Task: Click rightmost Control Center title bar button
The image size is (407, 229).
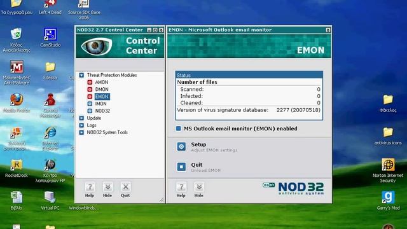Action: point(161,30)
